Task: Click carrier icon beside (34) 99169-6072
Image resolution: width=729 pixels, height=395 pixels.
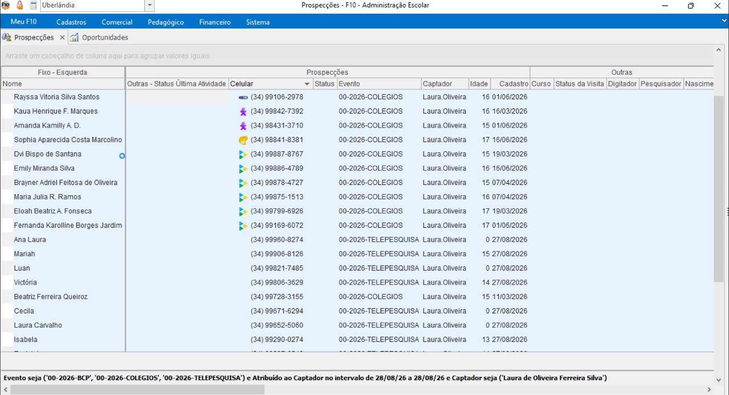Action: (243, 225)
